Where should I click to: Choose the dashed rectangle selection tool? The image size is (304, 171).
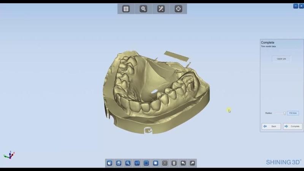[146, 163]
